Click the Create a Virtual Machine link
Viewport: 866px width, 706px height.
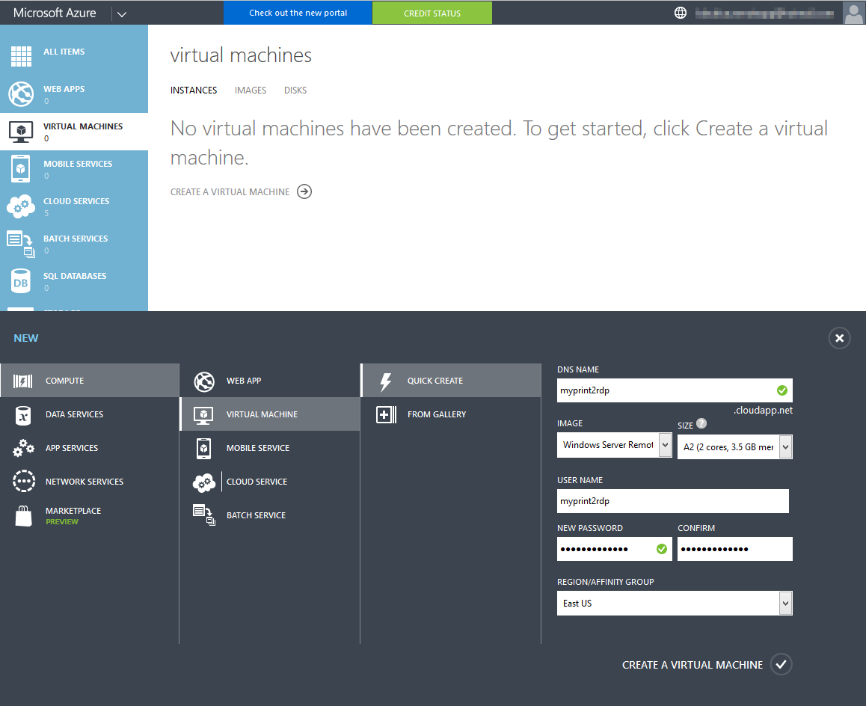[x=230, y=191]
